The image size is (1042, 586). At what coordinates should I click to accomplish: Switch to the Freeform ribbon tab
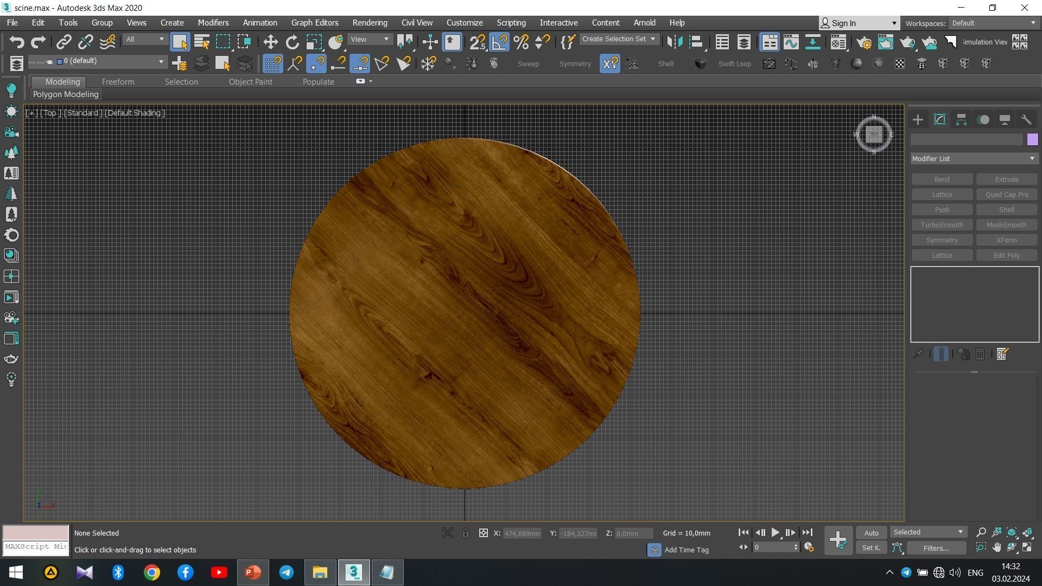click(118, 82)
